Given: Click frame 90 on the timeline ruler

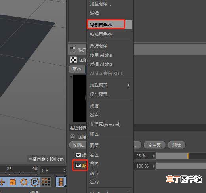Looking at the screenshot, I should (x=35, y=169).
